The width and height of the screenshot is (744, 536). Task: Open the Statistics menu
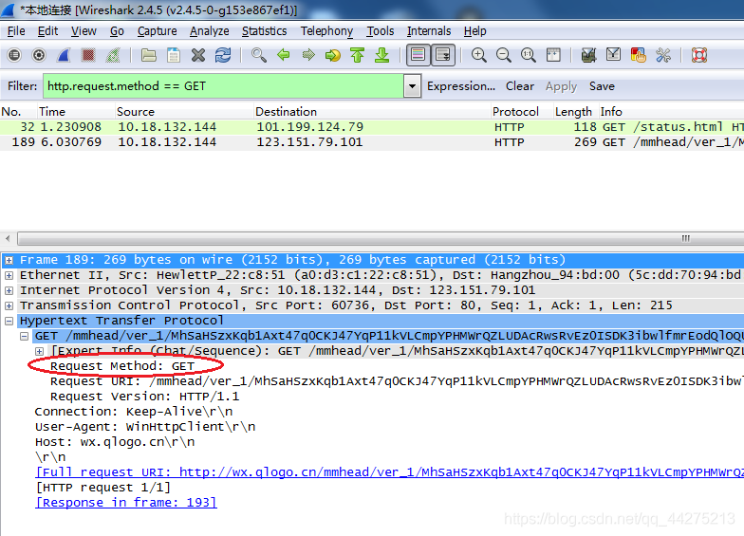(264, 31)
